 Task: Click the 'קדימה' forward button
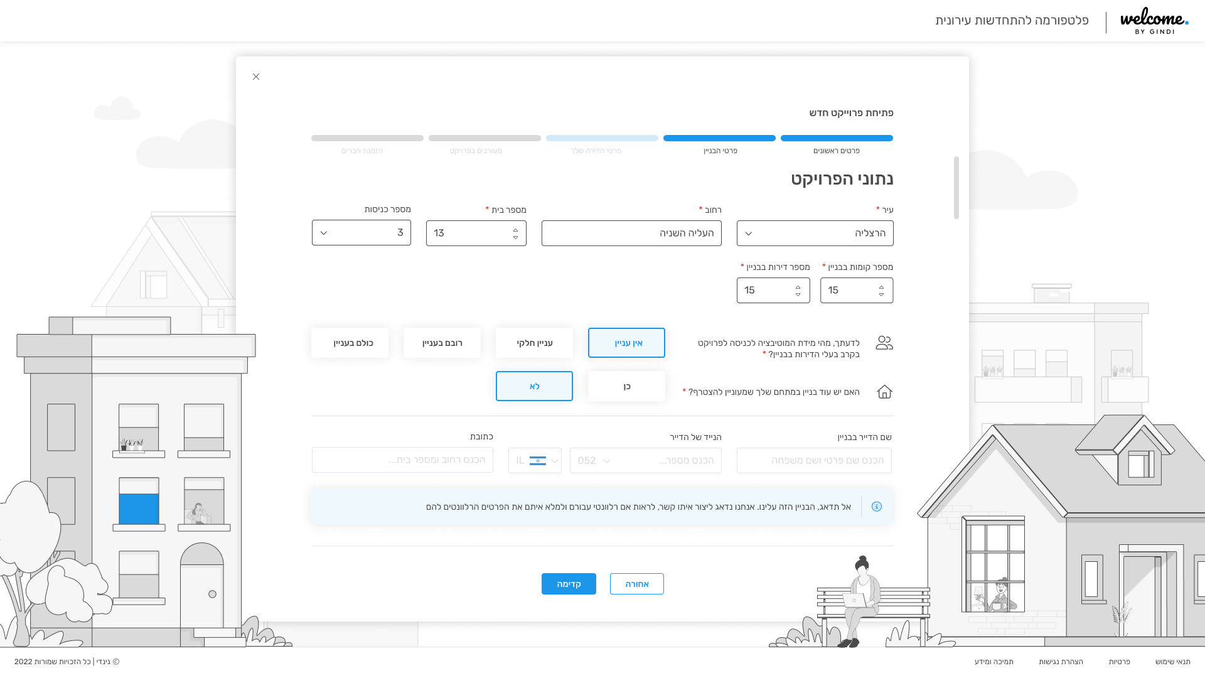tap(569, 584)
